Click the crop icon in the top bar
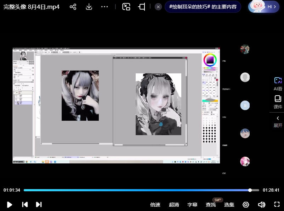This screenshot has height=211, width=284. point(142,7)
